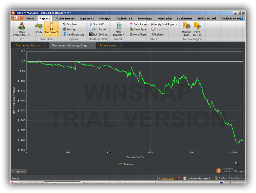
Task: Click foofek (PokerStars) status bar item
Action: click(x=229, y=178)
